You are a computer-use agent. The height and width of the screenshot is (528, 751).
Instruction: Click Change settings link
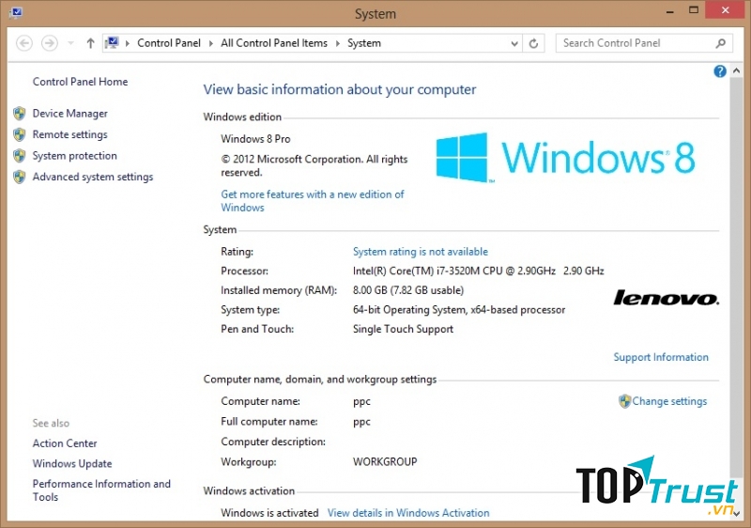coord(669,401)
